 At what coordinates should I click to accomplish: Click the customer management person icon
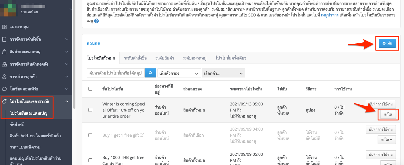[x=4, y=77]
